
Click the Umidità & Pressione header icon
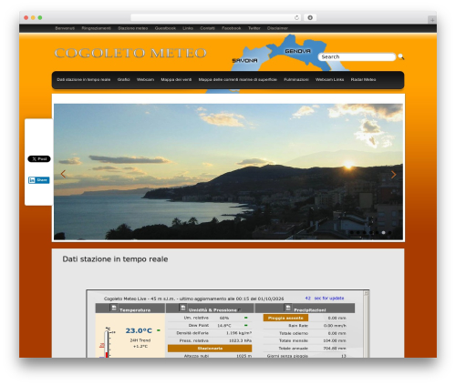coord(182,308)
